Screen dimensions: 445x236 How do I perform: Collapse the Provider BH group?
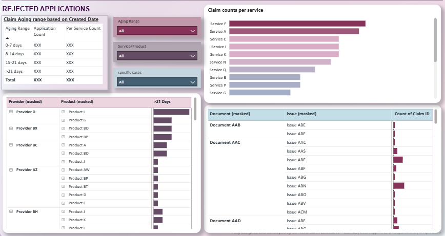[11, 211]
